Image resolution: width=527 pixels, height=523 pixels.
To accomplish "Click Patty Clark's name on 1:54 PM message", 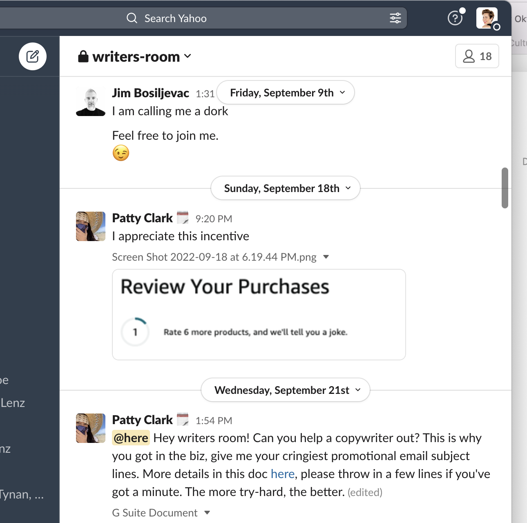I will [143, 420].
